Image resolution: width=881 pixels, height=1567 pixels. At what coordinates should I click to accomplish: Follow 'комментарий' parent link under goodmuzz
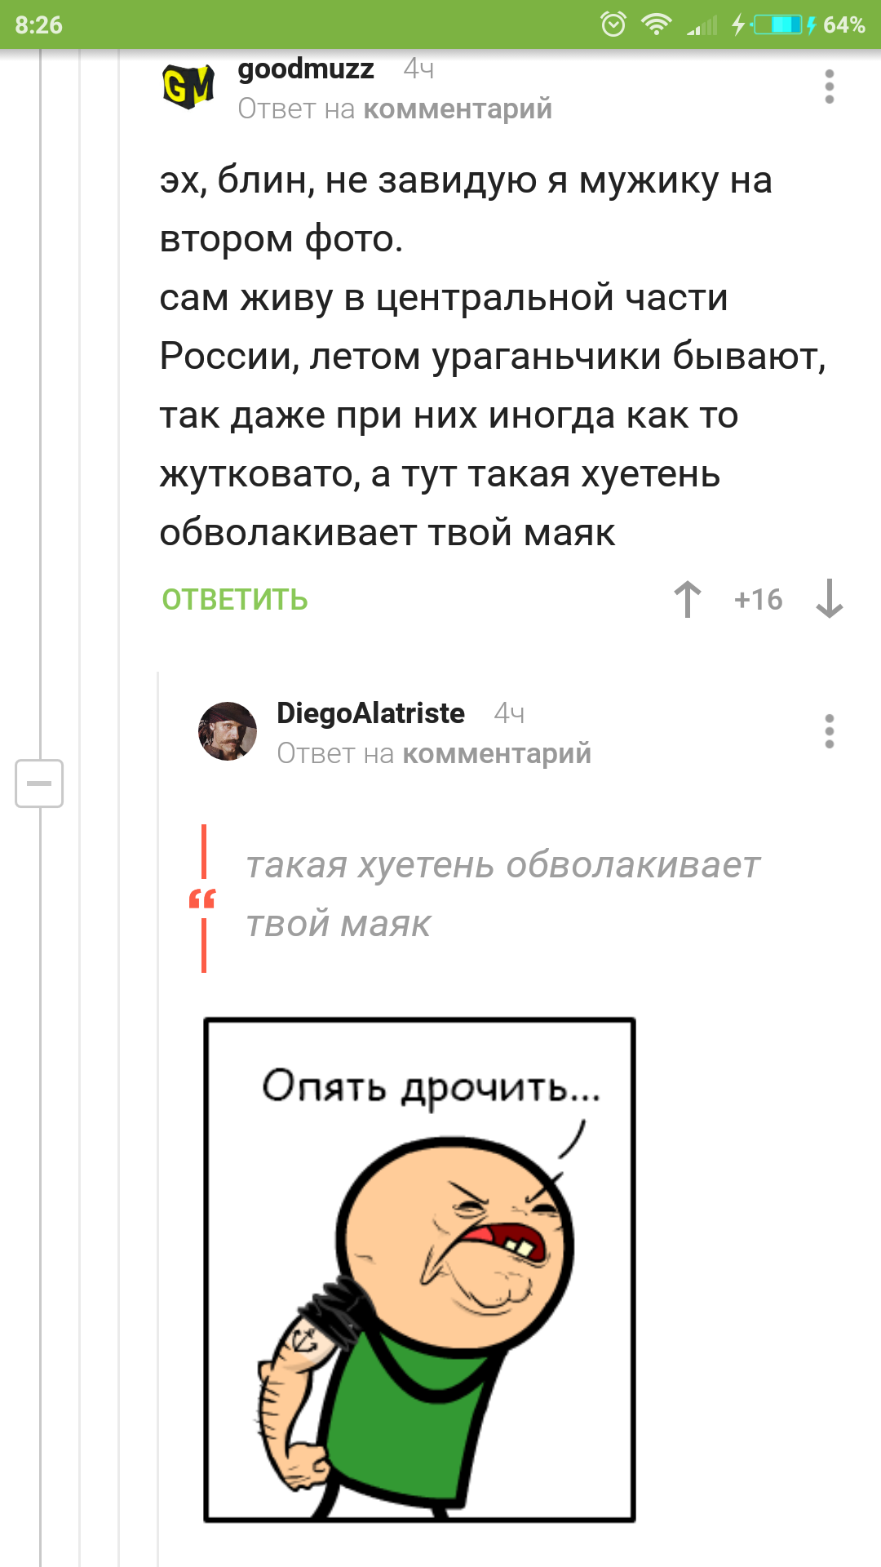(x=458, y=109)
